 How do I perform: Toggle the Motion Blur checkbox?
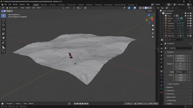tap(168, 101)
